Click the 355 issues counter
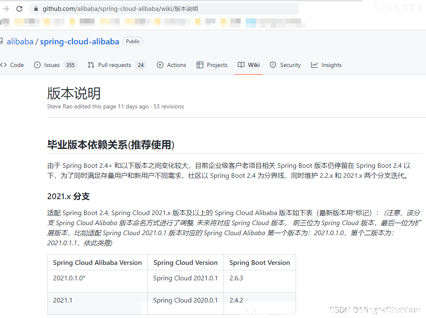 pyautogui.click(x=70, y=65)
